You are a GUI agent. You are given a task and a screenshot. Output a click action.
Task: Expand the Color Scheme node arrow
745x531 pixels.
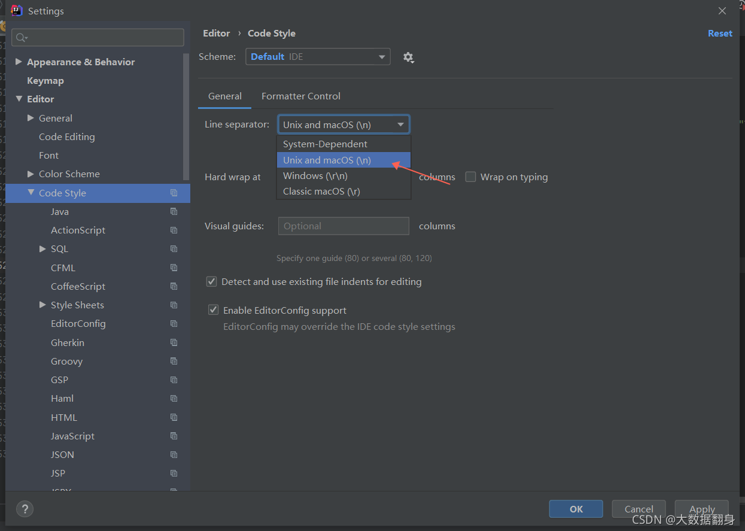tap(31, 174)
